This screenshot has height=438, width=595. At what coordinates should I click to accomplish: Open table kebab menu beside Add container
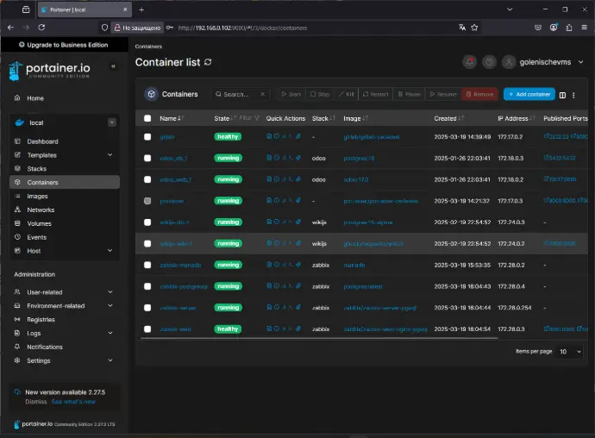[x=573, y=95]
